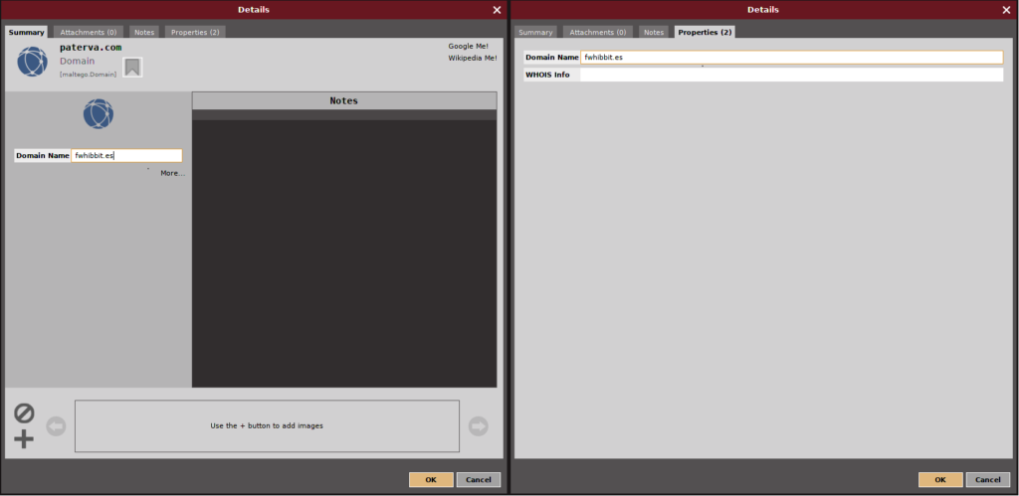The width and height of the screenshot is (1019, 496).
Task: Switch to Summary tab in the WHOIS Info dialog
Action: click(x=535, y=32)
